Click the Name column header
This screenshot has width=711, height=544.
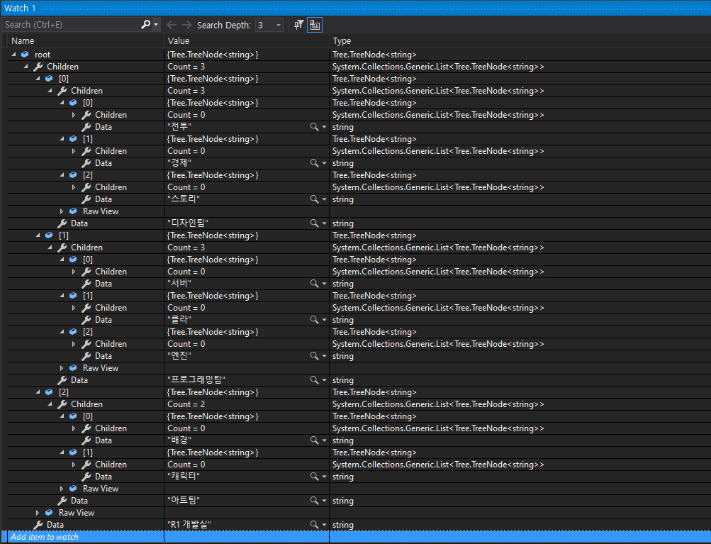coord(23,41)
